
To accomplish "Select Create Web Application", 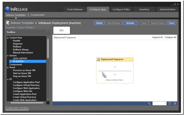I will pyautogui.click(x=25, y=100).
